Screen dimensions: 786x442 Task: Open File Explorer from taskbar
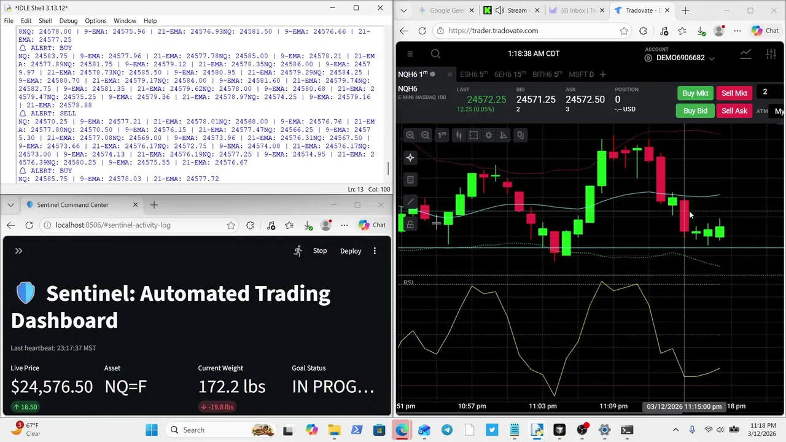pyautogui.click(x=333, y=430)
